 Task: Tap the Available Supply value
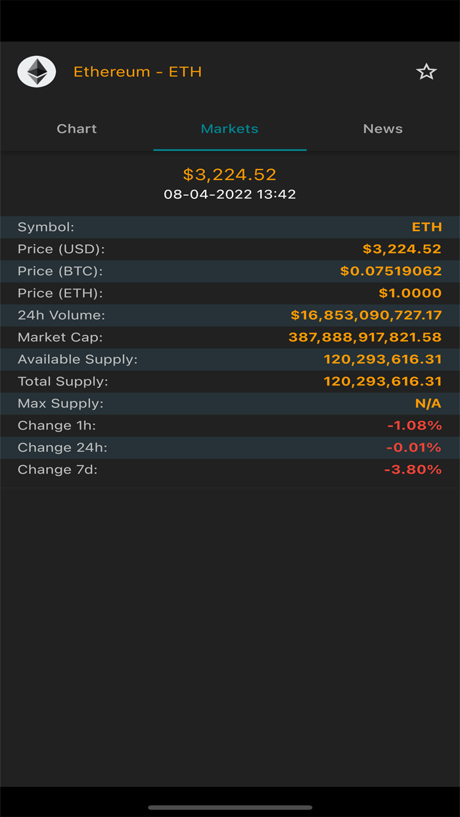(x=383, y=359)
